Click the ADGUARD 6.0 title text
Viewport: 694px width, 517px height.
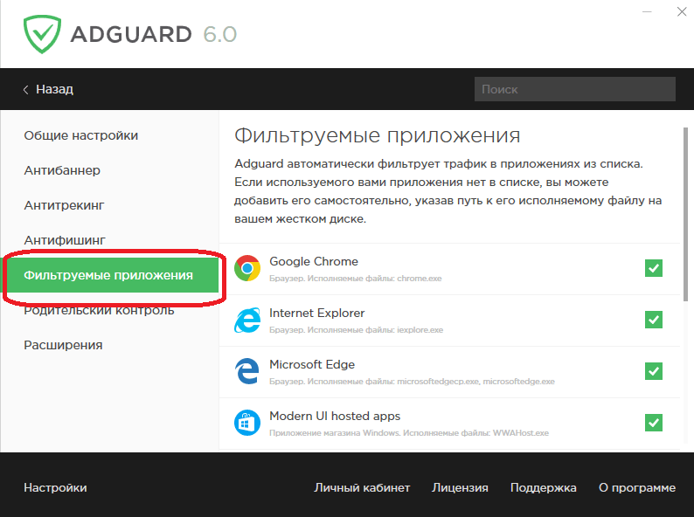154,35
